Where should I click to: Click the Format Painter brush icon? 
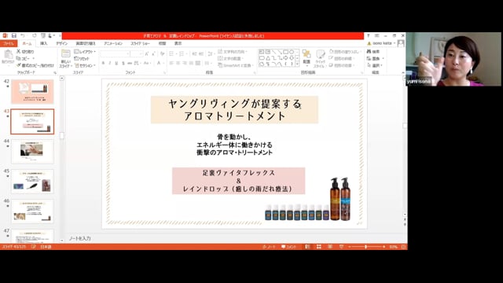coord(19,65)
